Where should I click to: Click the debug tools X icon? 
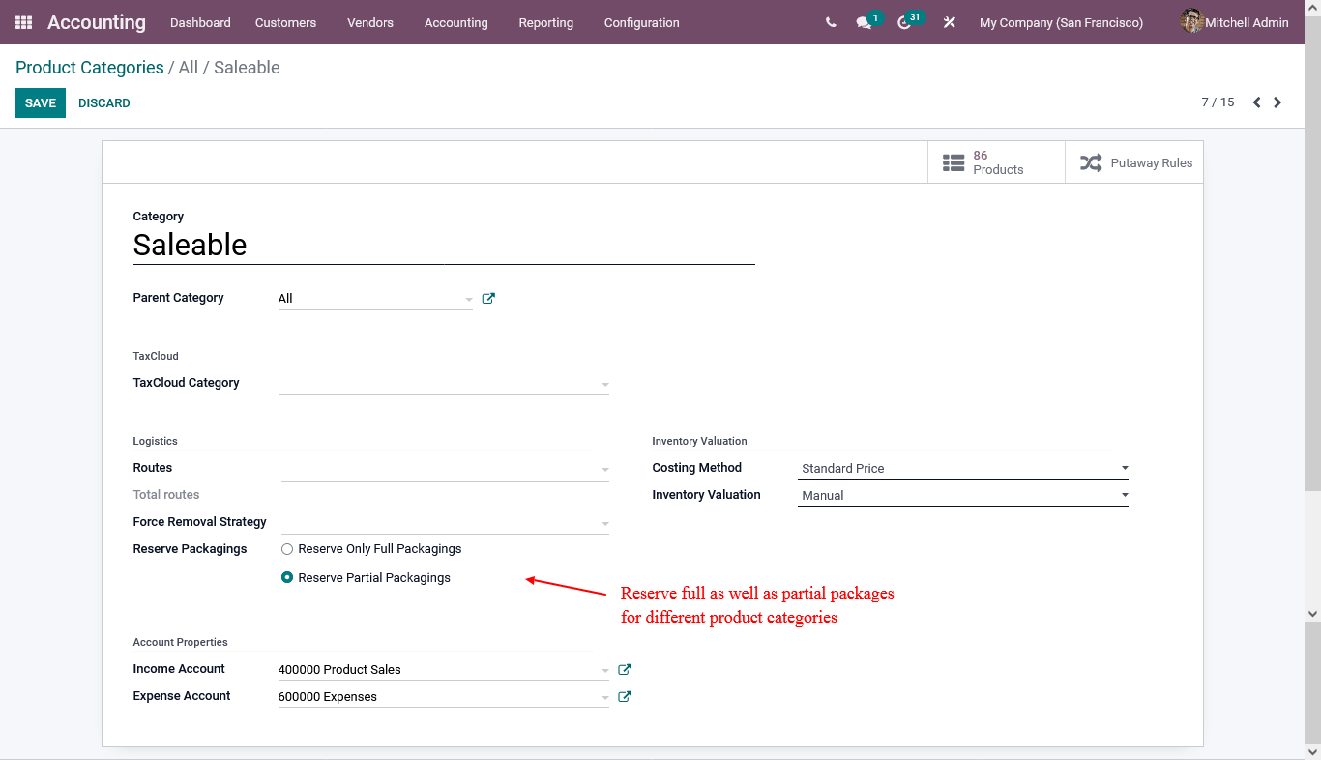950,22
